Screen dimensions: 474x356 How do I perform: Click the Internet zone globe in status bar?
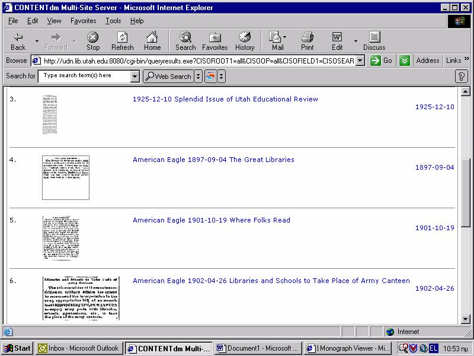tap(390, 332)
